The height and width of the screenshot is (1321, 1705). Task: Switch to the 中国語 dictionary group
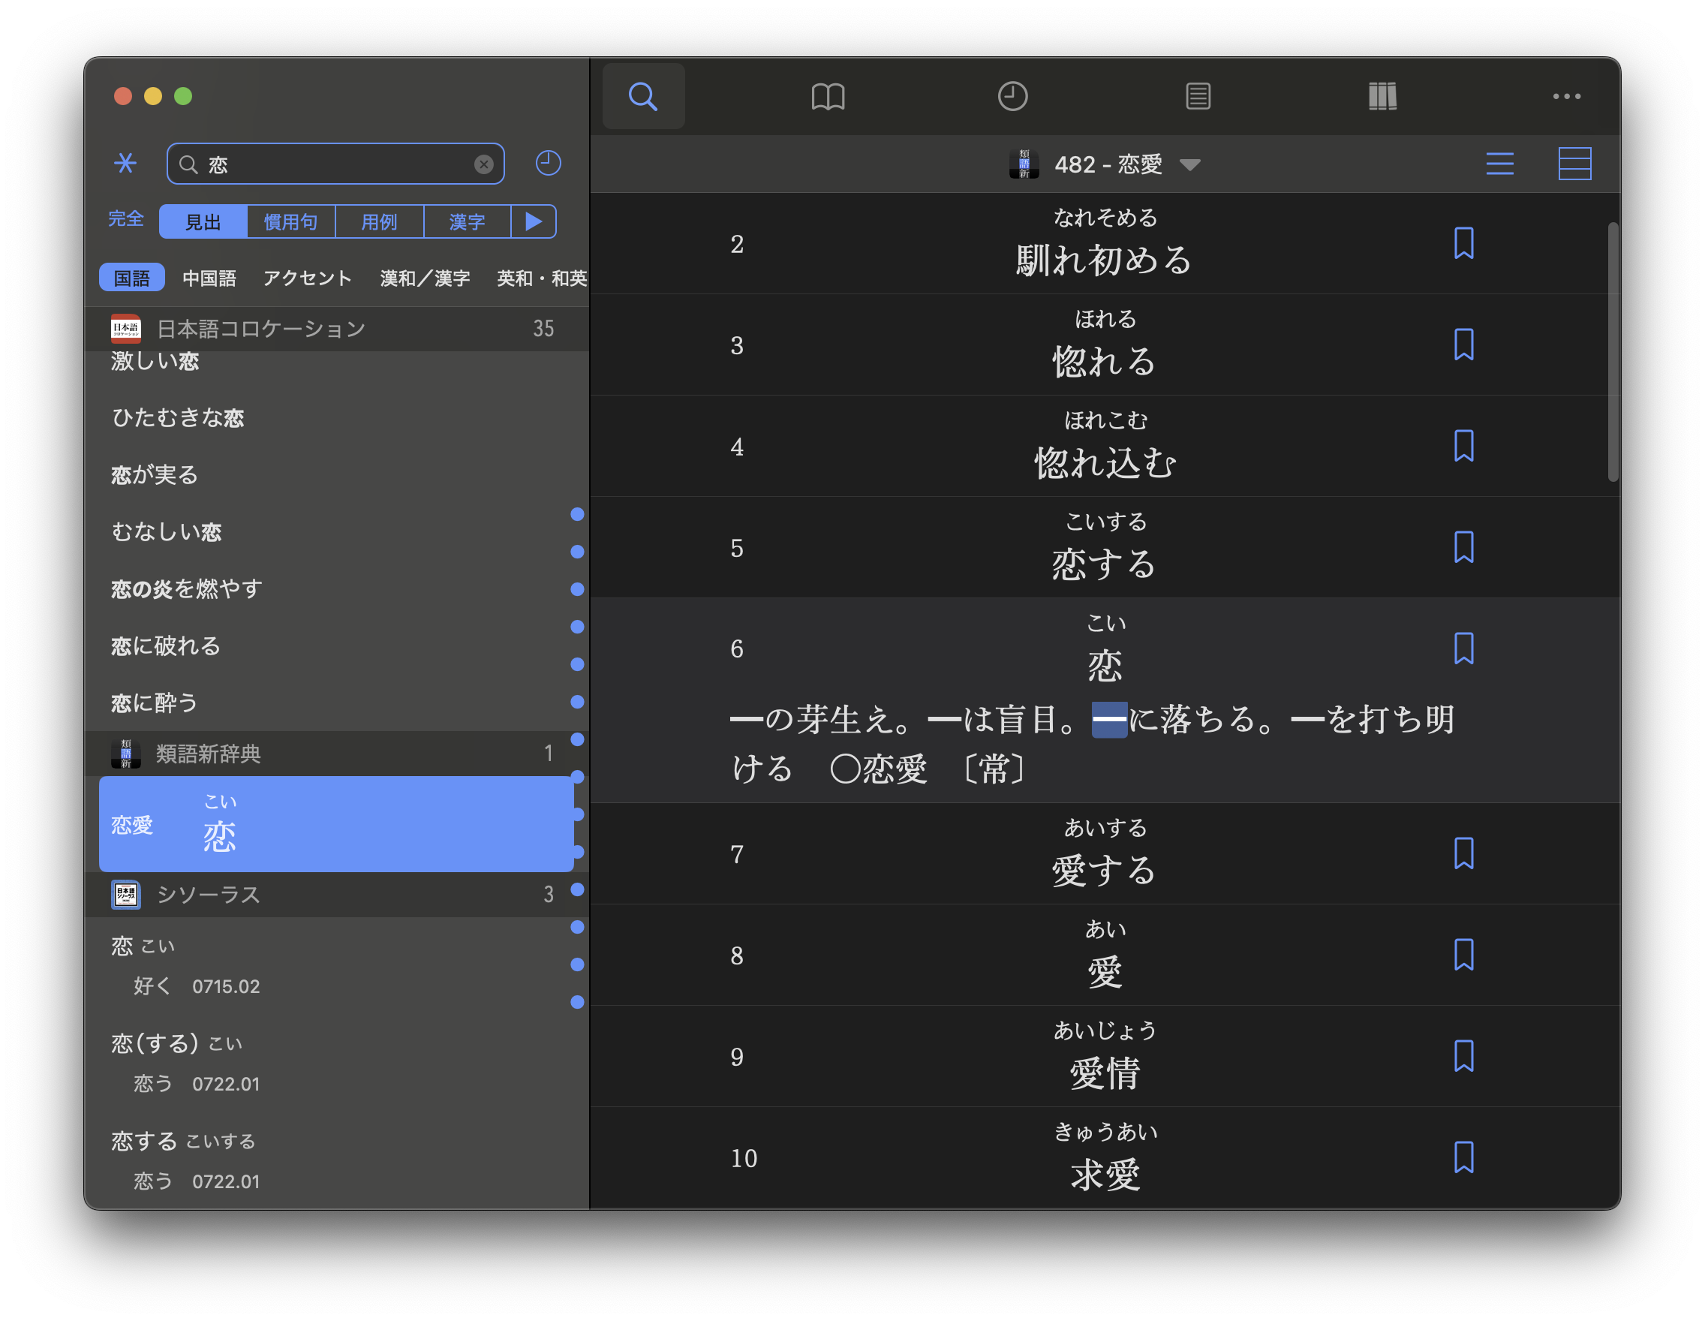(x=209, y=278)
